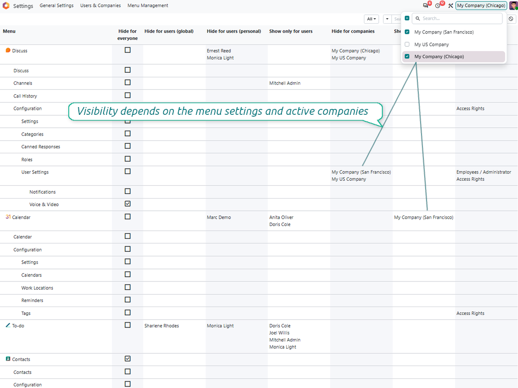Screen dimensions: 518x388
Task: Click the Hide for everyone column header
Action: pos(127,35)
